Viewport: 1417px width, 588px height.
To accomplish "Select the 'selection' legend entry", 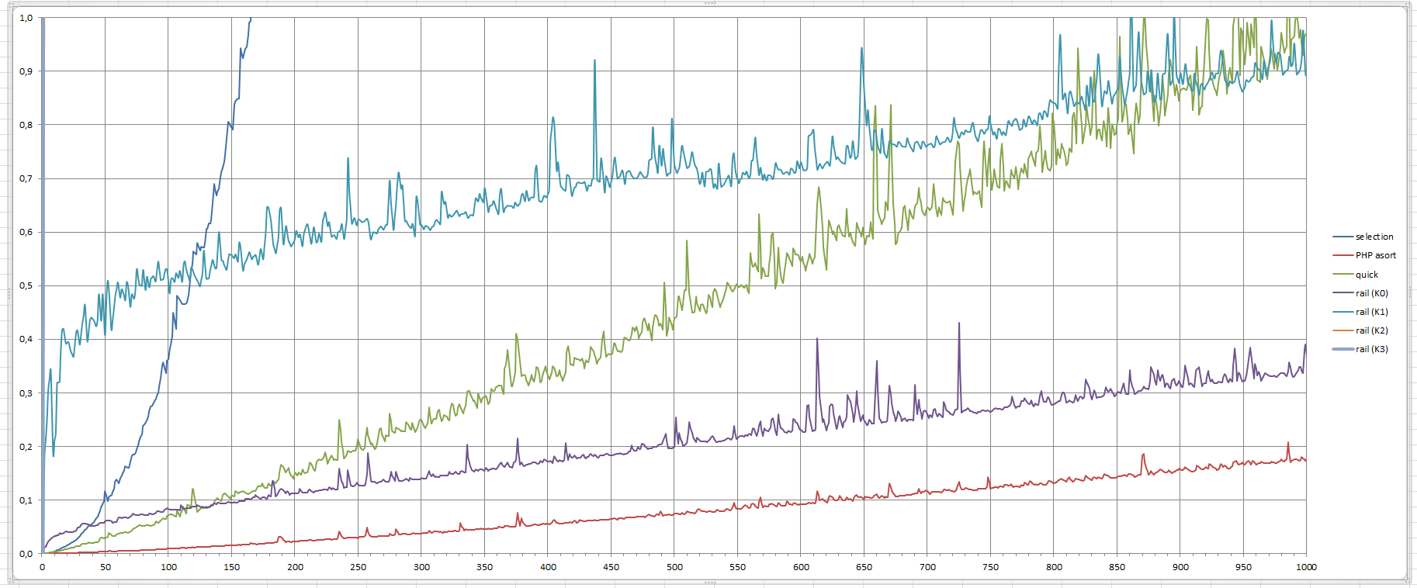I will (1363, 237).
